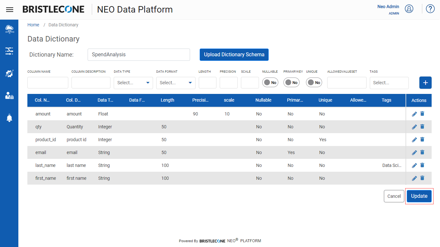Screen dimensions: 440x247
Task: Edit the amount row with the pencil icon
Action: [414, 114]
